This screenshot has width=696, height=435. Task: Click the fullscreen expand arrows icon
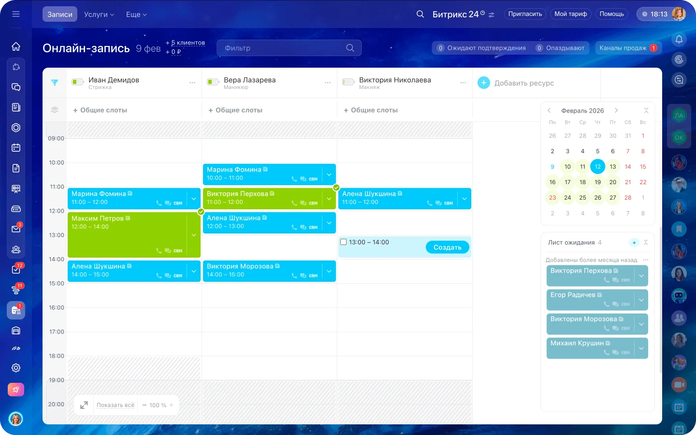point(84,405)
